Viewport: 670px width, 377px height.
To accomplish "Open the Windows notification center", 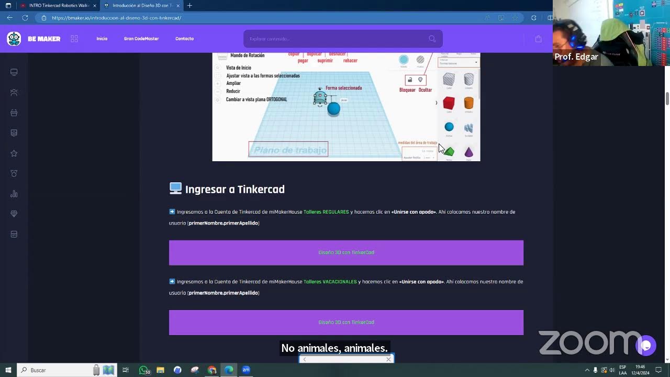I will click(x=659, y=370).
